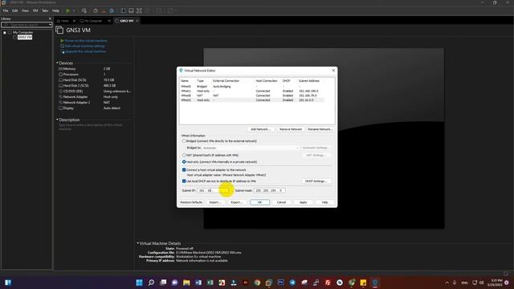Select the Processors device row
The height and width of the screenshot is (289, 514).
[95, 75]
